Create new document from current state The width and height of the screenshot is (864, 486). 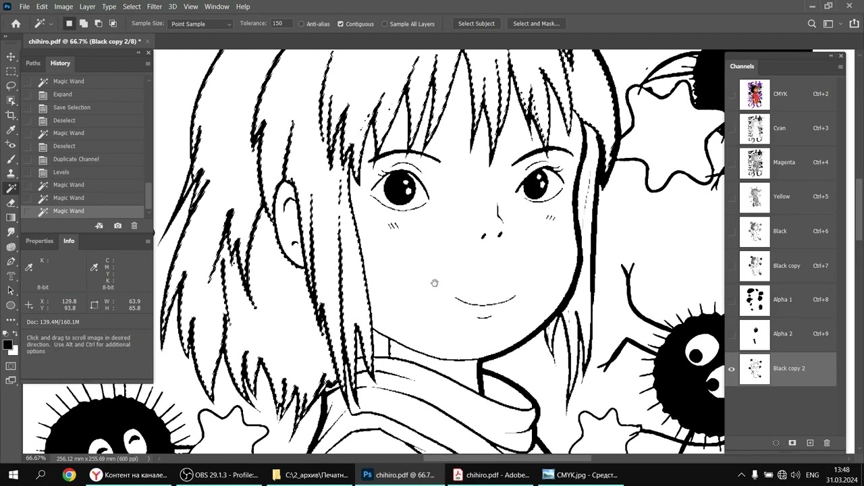tap(99, 225)
